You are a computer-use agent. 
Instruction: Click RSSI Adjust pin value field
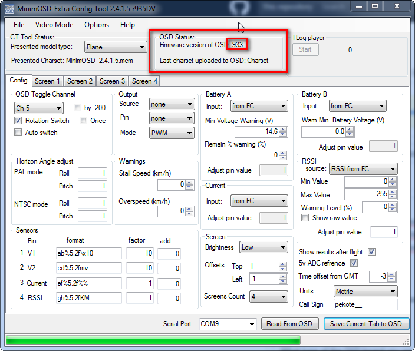pos(384,232)
